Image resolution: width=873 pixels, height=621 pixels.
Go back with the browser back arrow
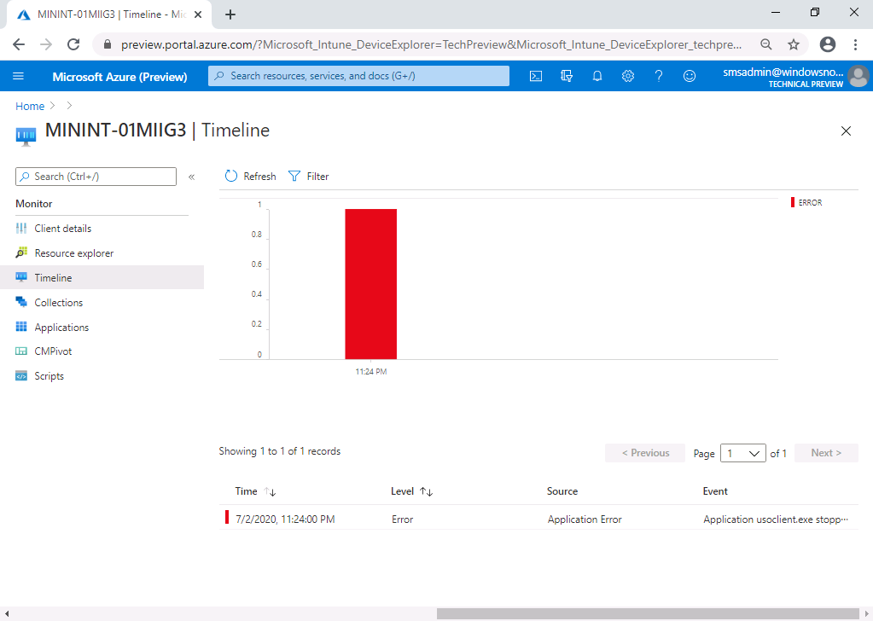pos(19,44)
